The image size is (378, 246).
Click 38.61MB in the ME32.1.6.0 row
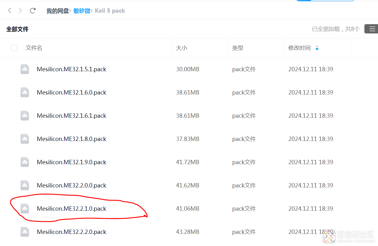click(x=188, y=92)
